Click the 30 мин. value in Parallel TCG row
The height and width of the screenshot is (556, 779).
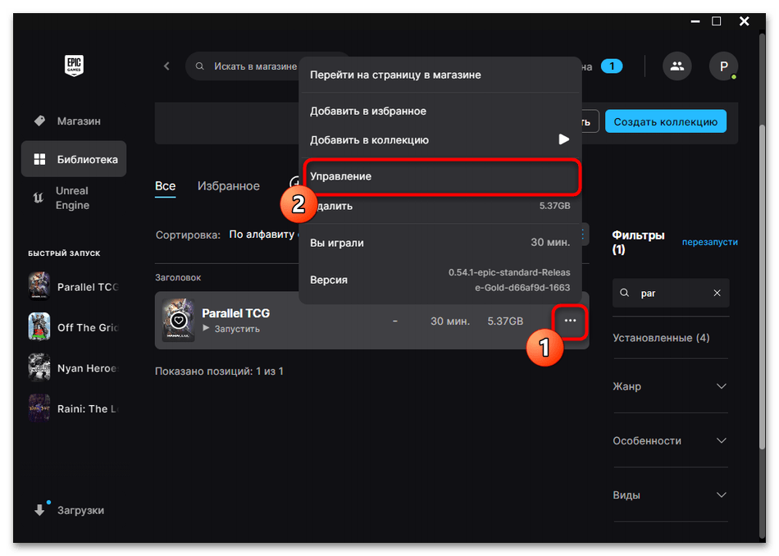[x=449, y=321]
